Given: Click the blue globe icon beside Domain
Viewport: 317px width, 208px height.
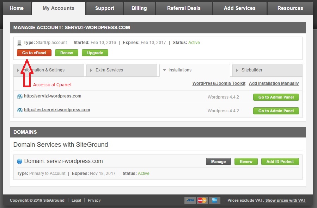Looking at the screenshot, I should click(x=19, y=162).
